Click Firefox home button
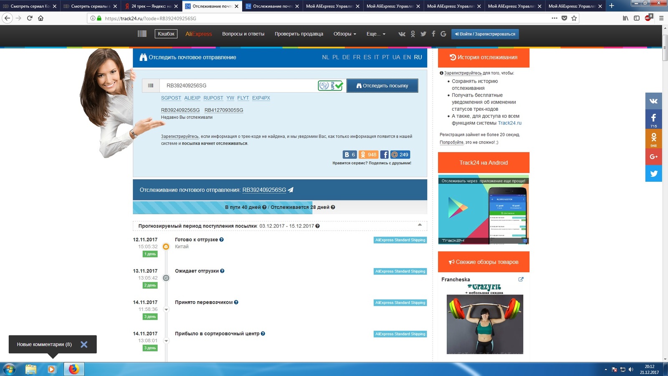 (40, 18)
